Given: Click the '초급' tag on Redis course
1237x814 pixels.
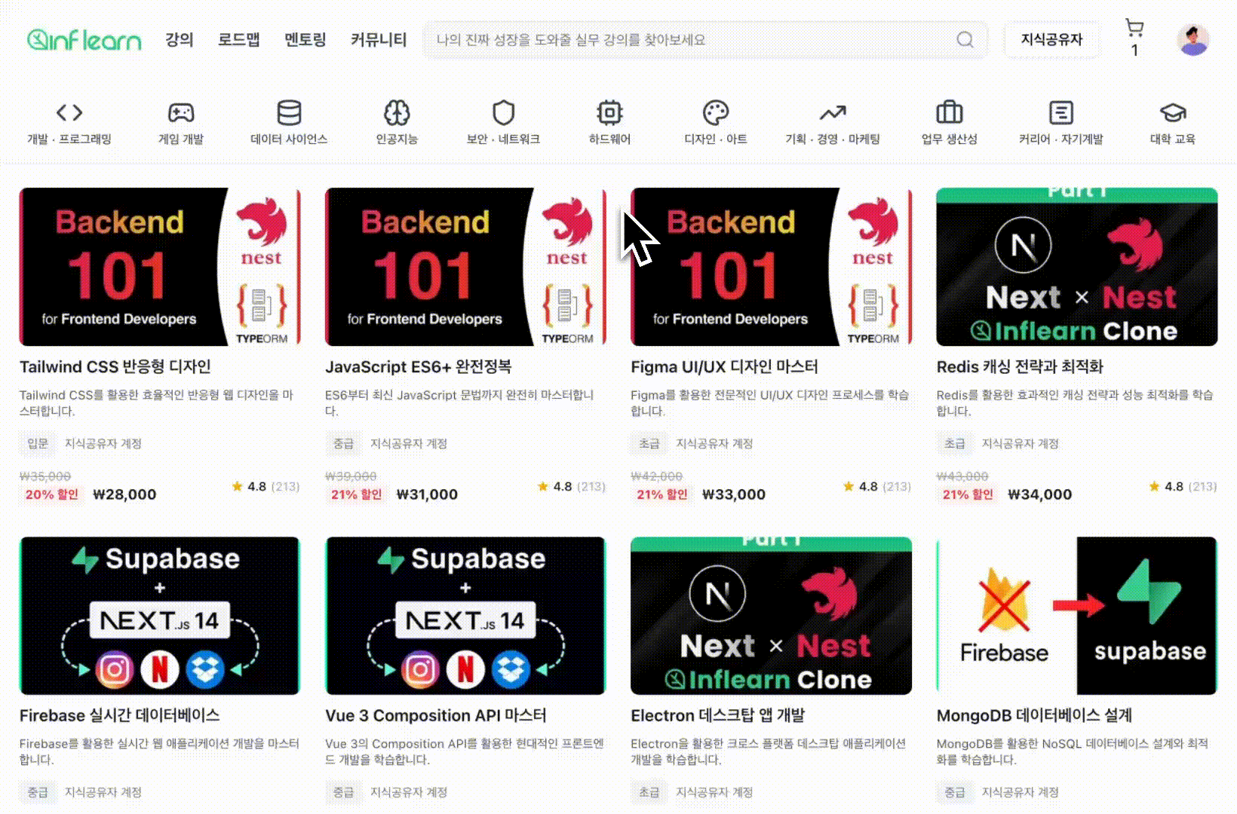Looking at the screenshot, I should [955, 443].
